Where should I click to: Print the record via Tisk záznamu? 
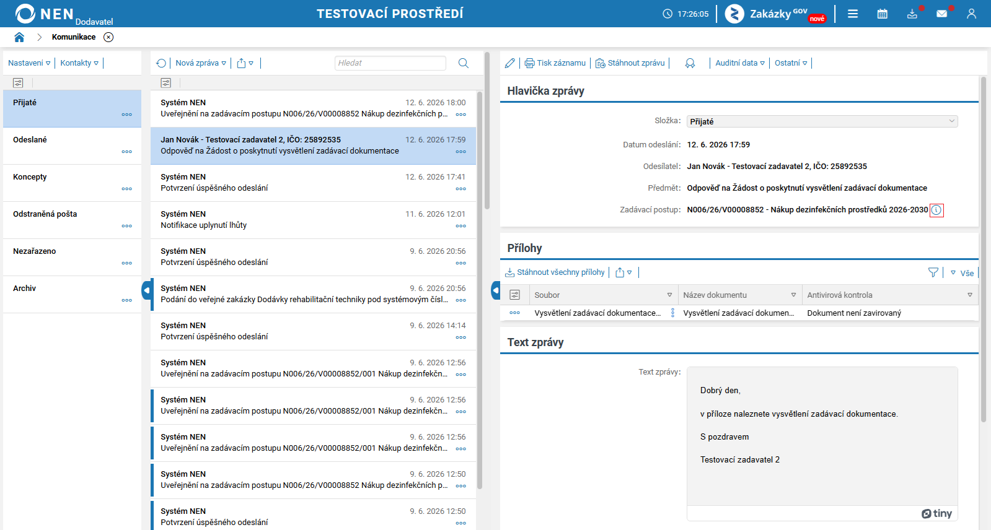[555, 63]
